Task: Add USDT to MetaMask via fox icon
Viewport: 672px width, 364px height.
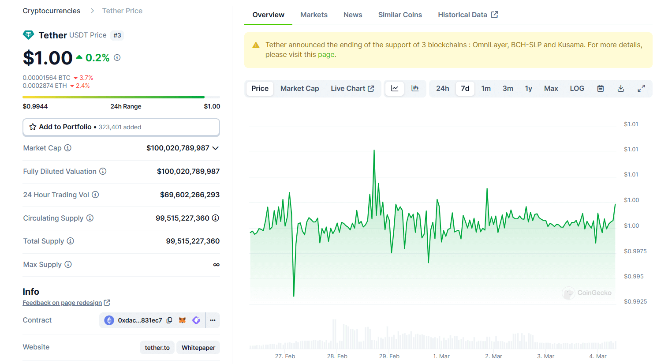Action: coord(183,320)
